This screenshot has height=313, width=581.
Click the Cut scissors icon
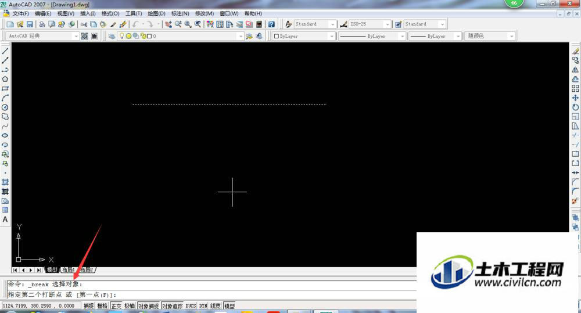coord(84,24)
